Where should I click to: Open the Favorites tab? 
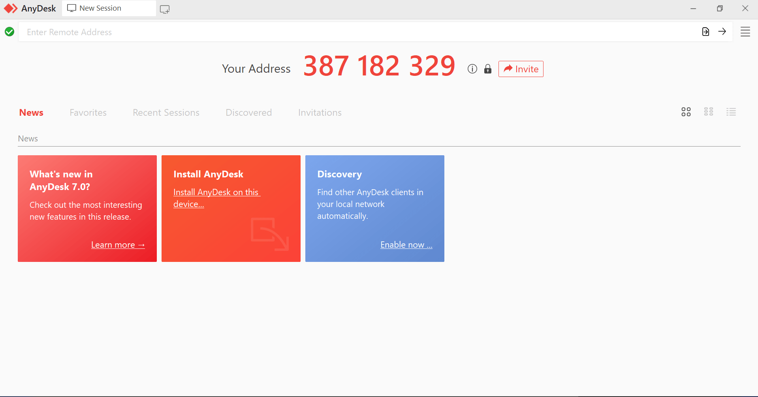(x=88, y=113)
